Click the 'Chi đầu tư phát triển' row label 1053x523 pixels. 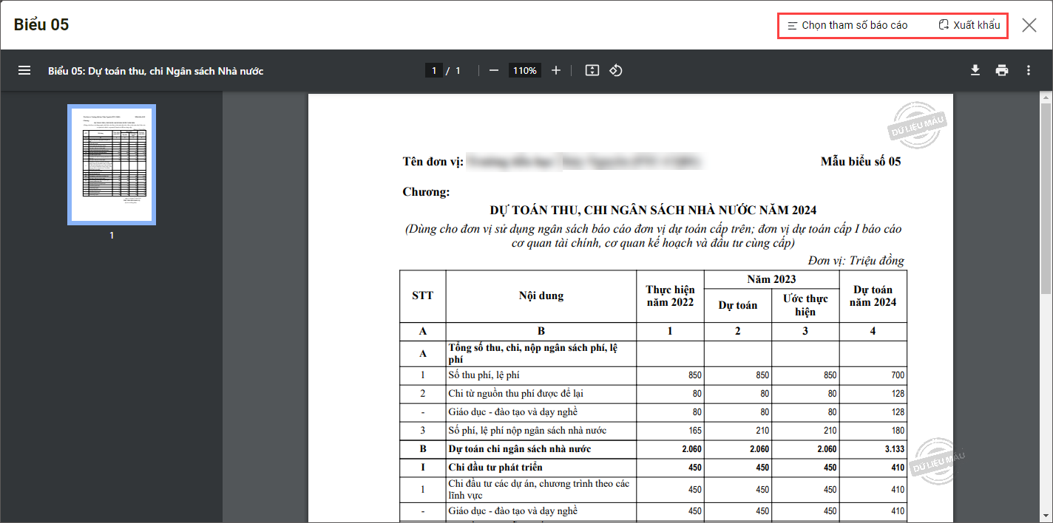pos(495,467)
